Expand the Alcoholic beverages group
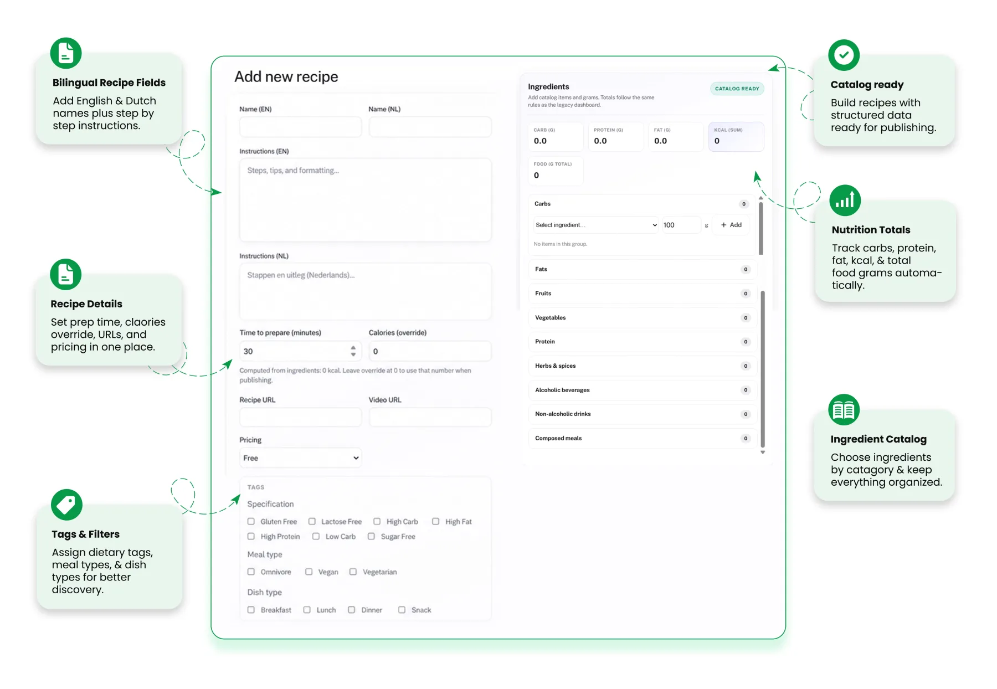 tap(643, 390)
